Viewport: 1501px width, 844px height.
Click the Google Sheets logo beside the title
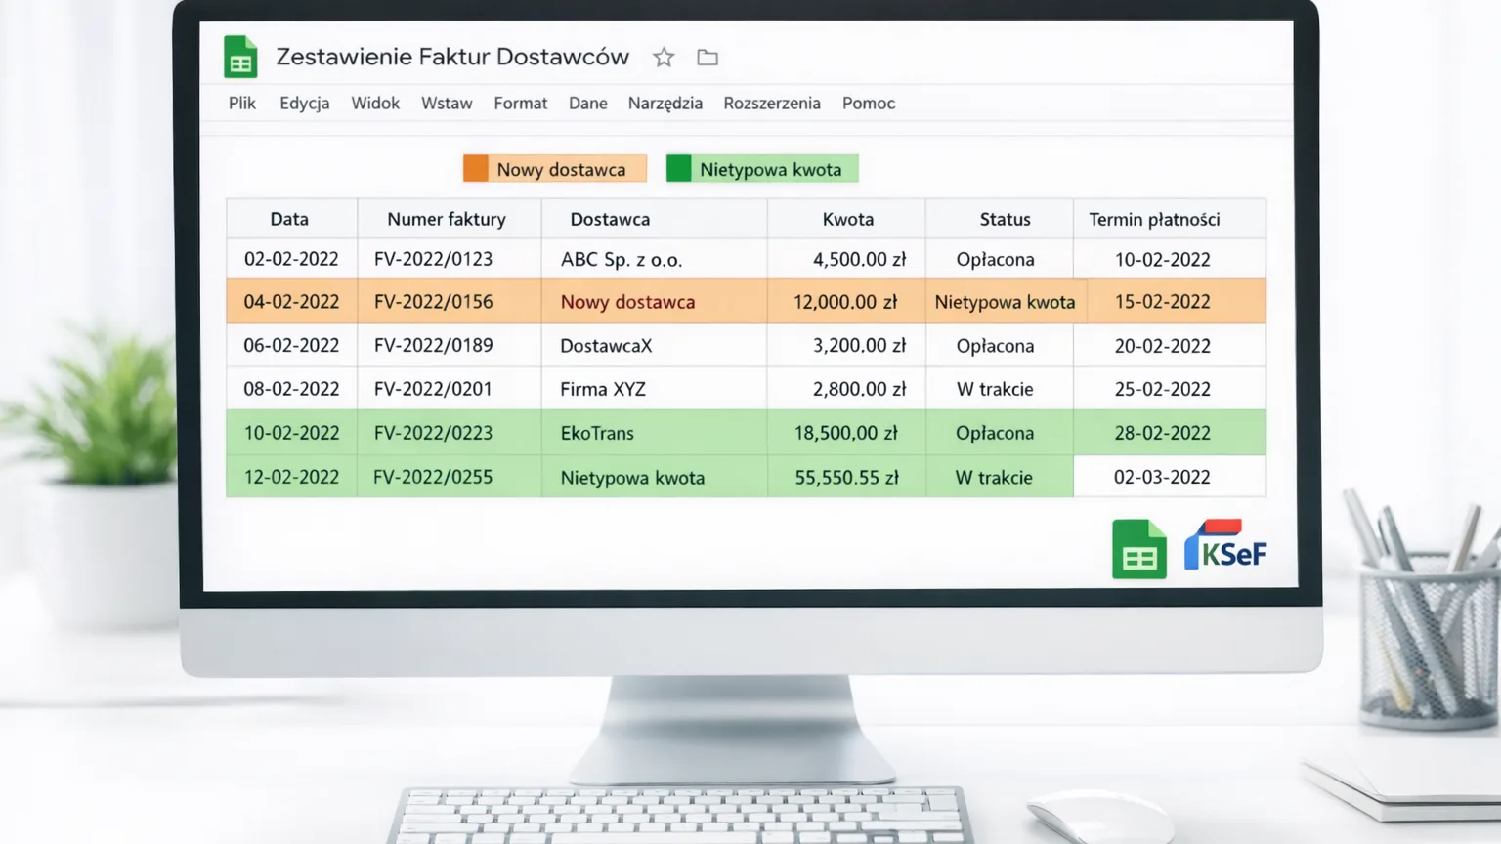240,57
